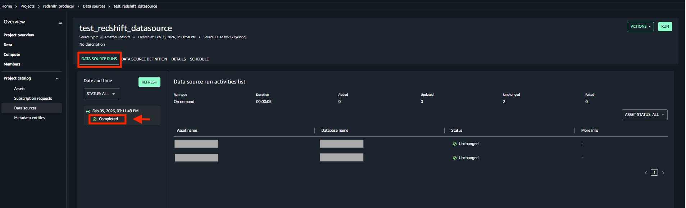The height and width of the screenshot is (208, 686).
Task: Click the Duration value 00:00:05
Action: tap(264, 101)
